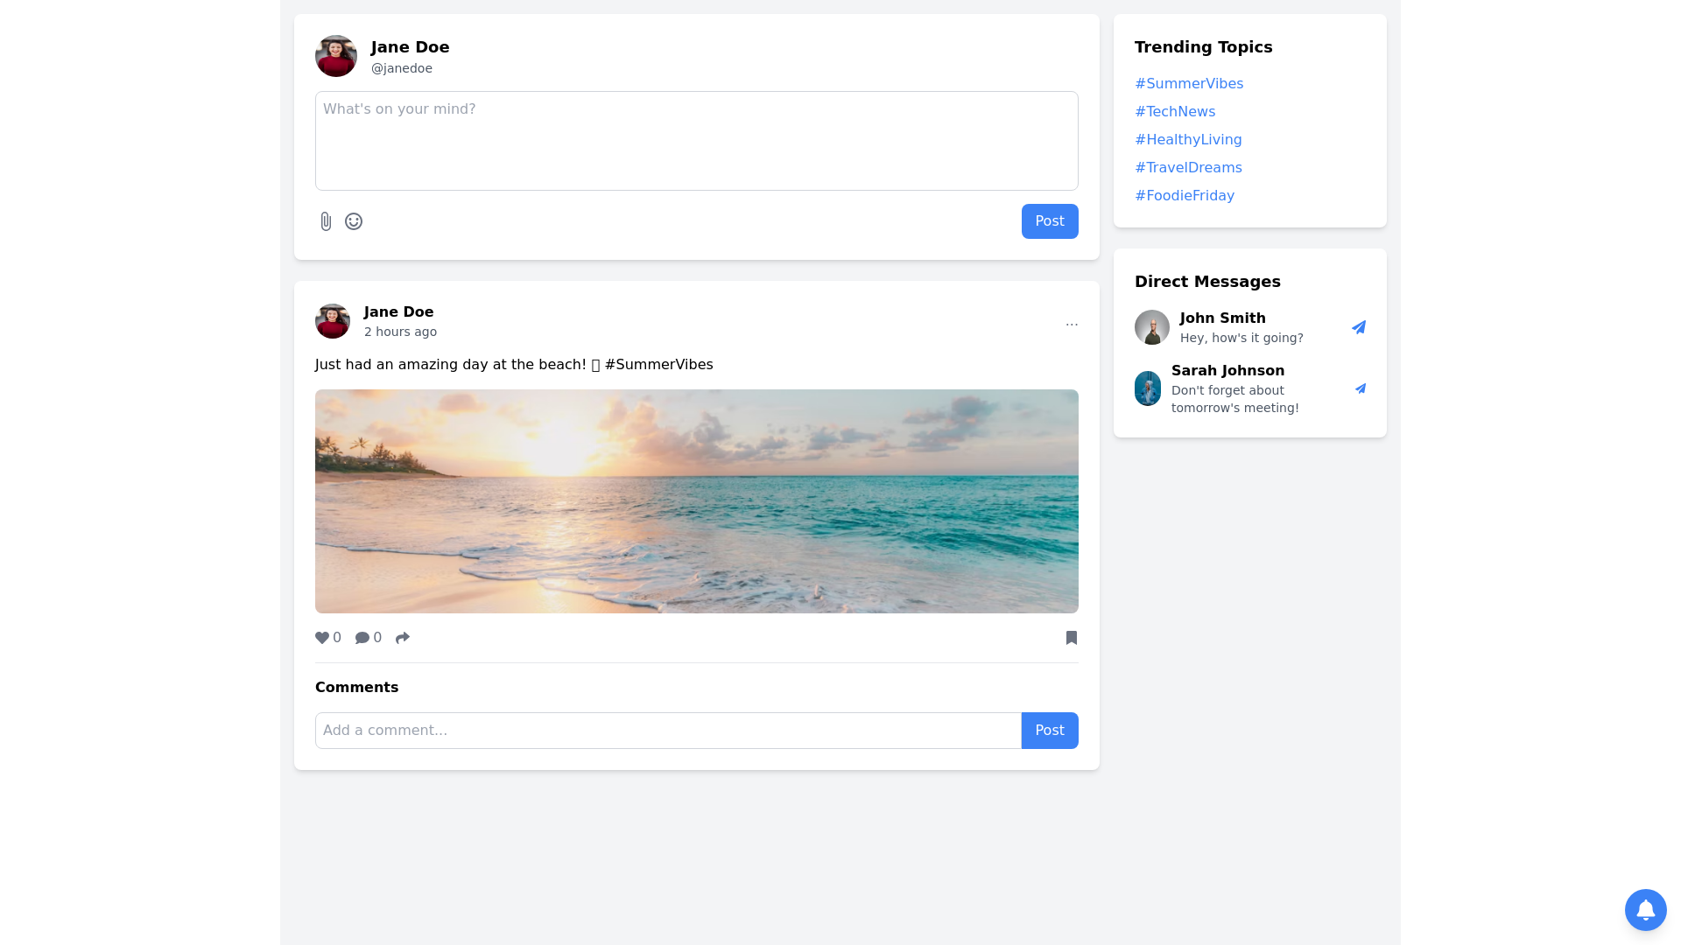The height and width of the screenshot is (945, 1681).
Task: Share the beach post using arrow icon
Action: tap(403, 638)
